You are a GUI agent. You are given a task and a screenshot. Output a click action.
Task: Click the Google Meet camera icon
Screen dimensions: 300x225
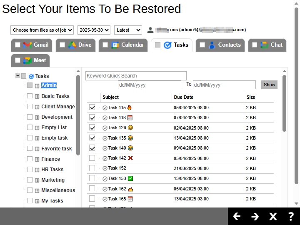27,60
